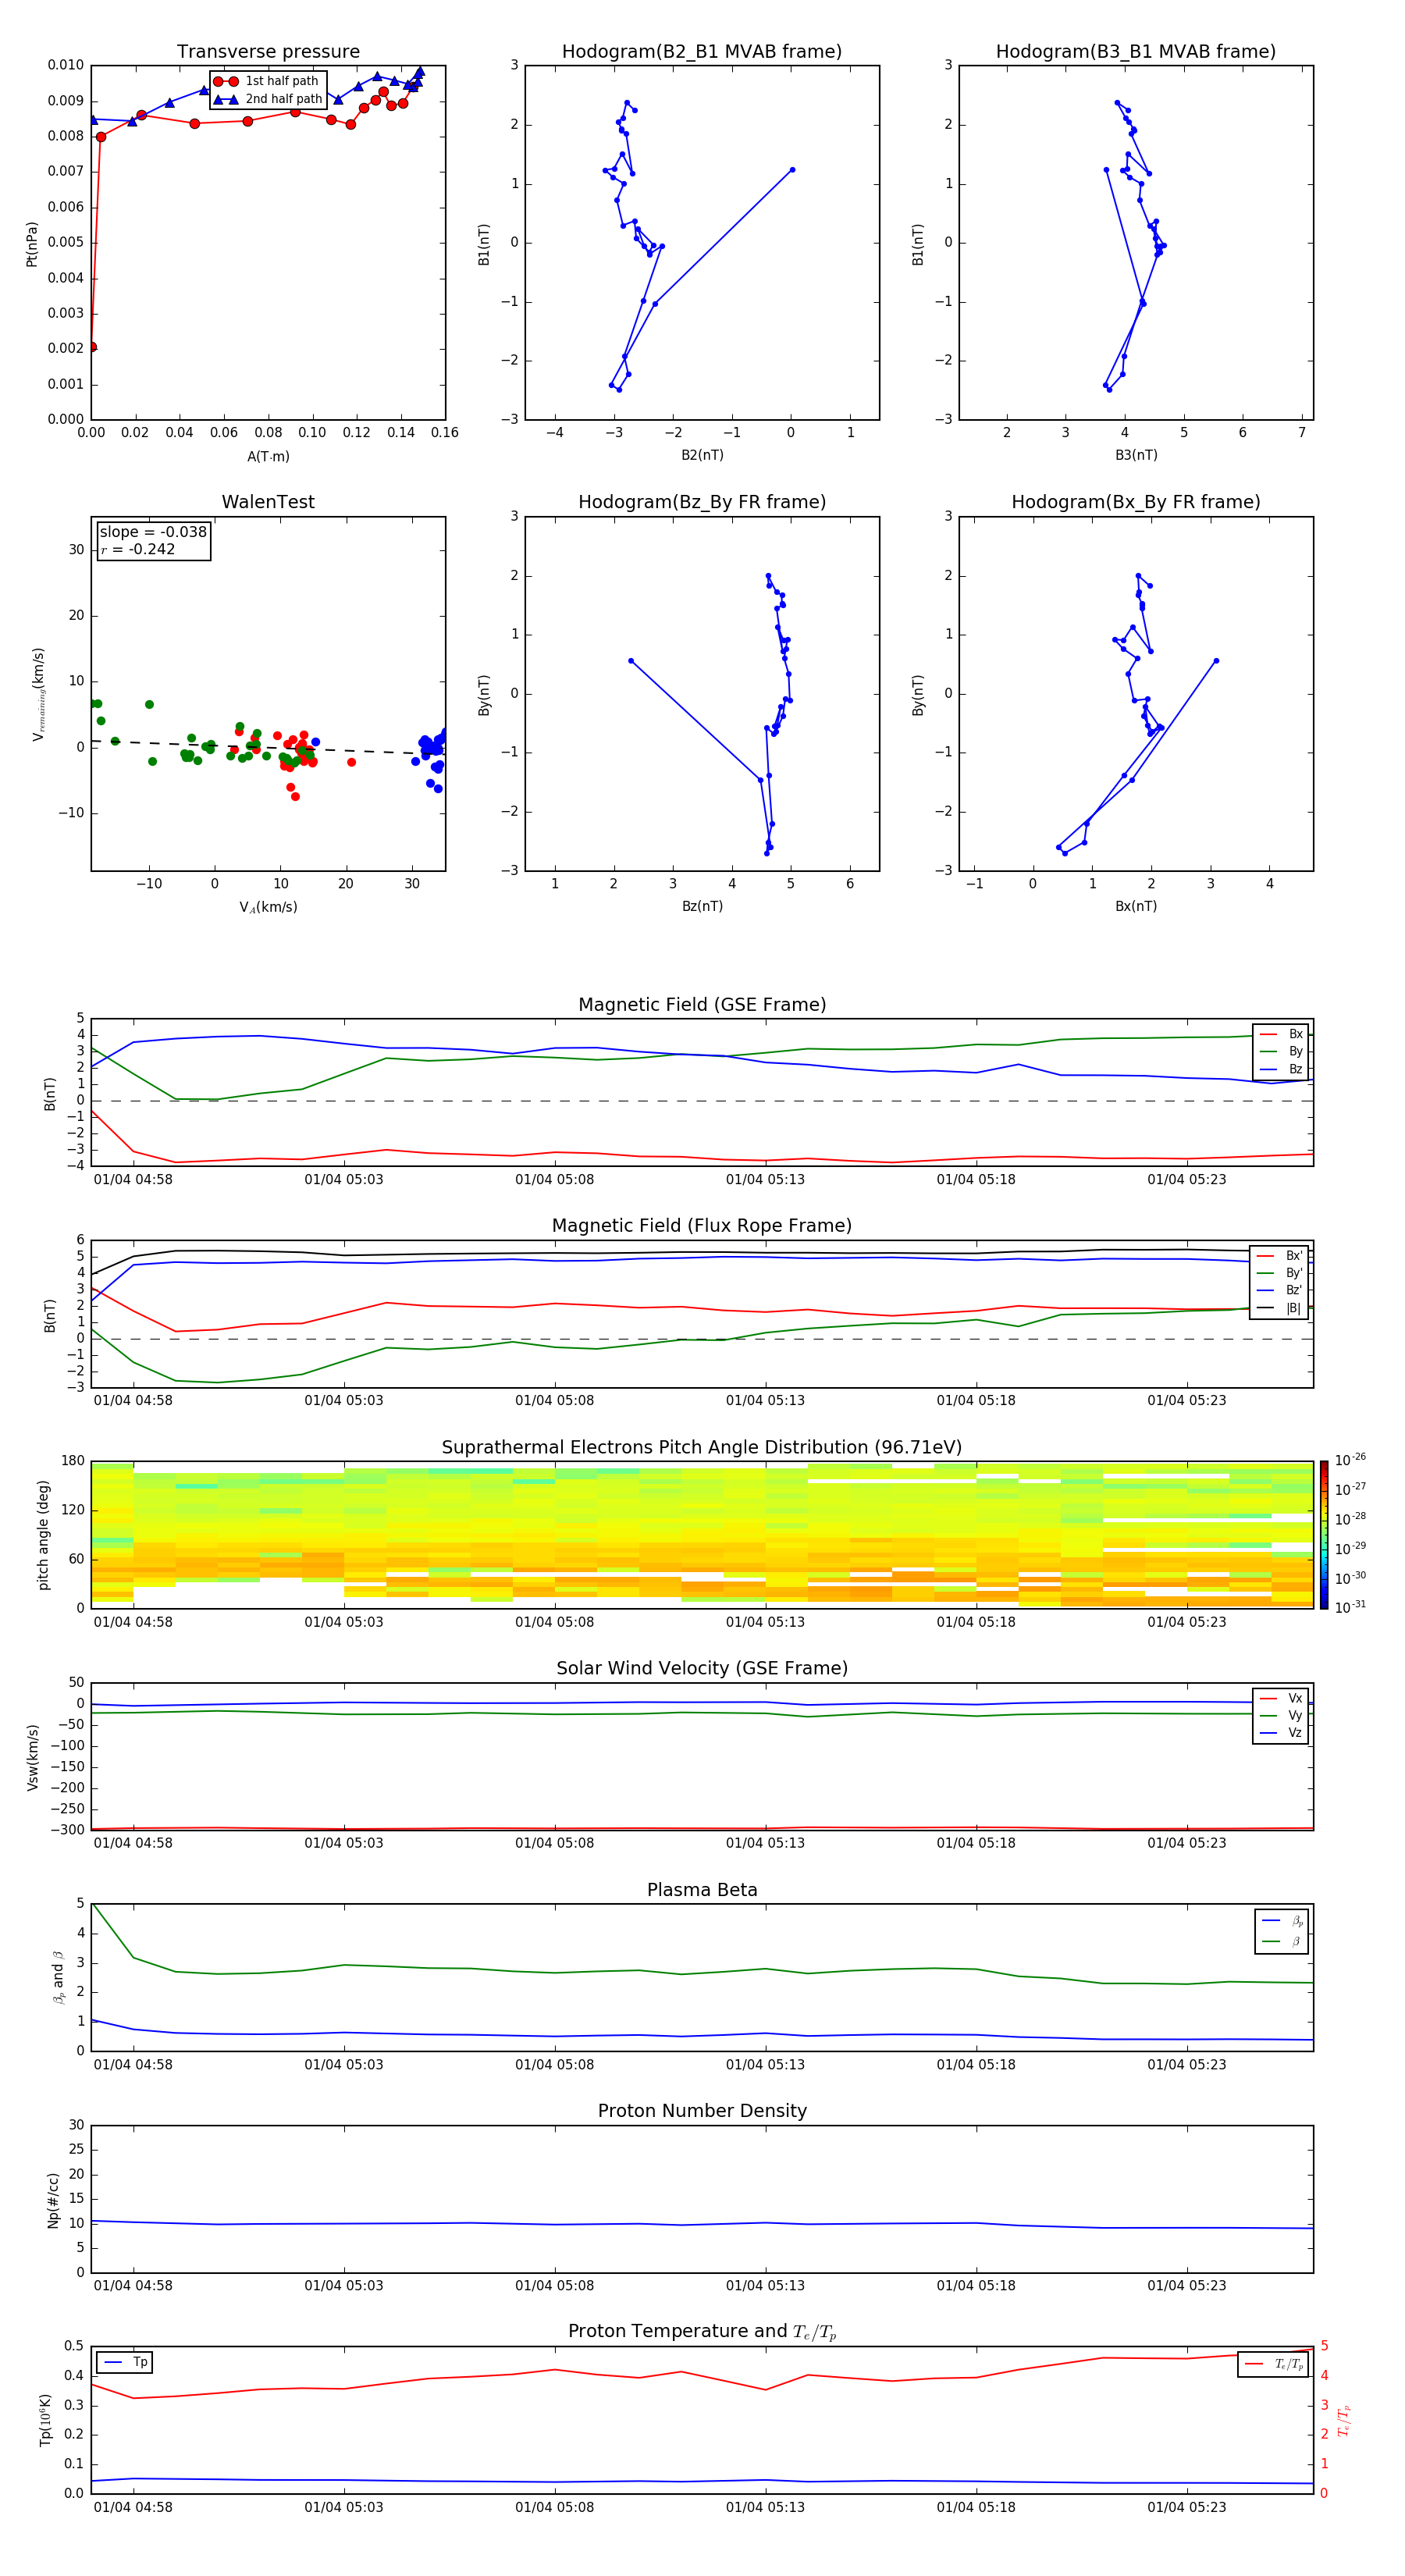Click the 'A(T·m)' x-axis label

pos(268,456)
